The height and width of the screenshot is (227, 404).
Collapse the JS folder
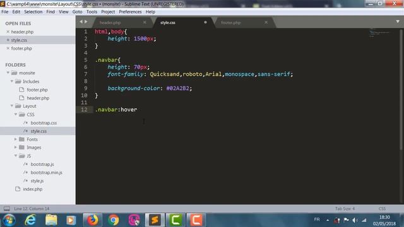16,156
